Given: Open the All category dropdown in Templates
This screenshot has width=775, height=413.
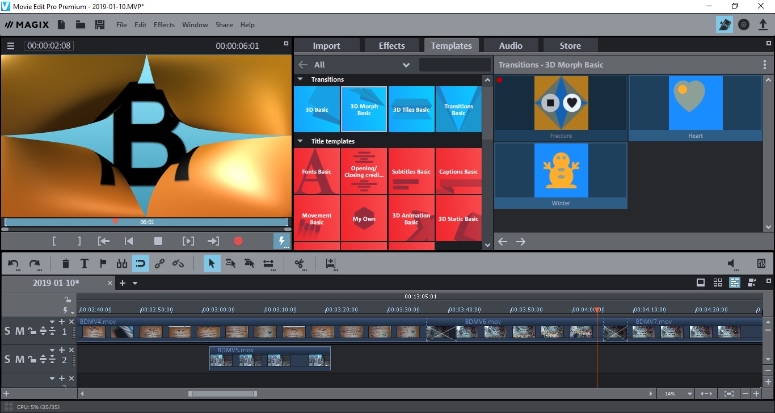Looking at the screenshot, I should [x=406, y=65].
